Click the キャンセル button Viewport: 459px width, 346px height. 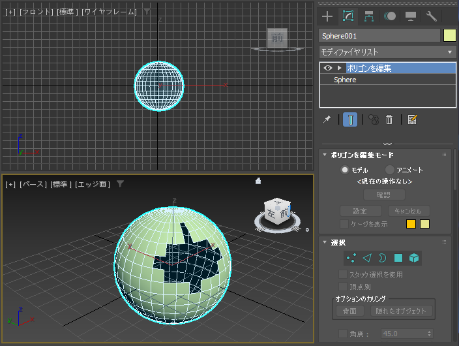click(409, 211)
